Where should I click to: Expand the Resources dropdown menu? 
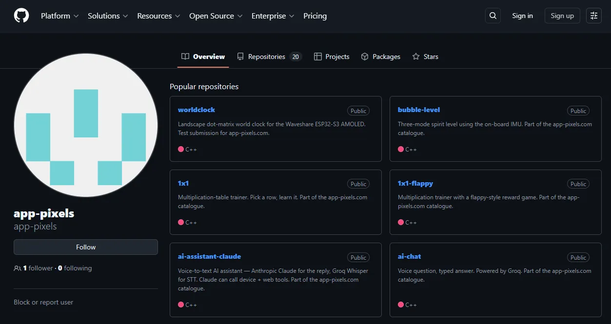[x=158, y=16]
